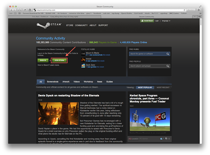This screenshot has width=210, height=155.
Task: Switch to the Guides tab
Action: coord(109,82)
